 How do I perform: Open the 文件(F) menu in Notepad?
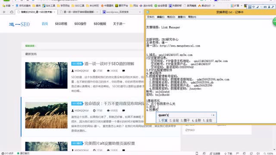[x=151, y=17]
